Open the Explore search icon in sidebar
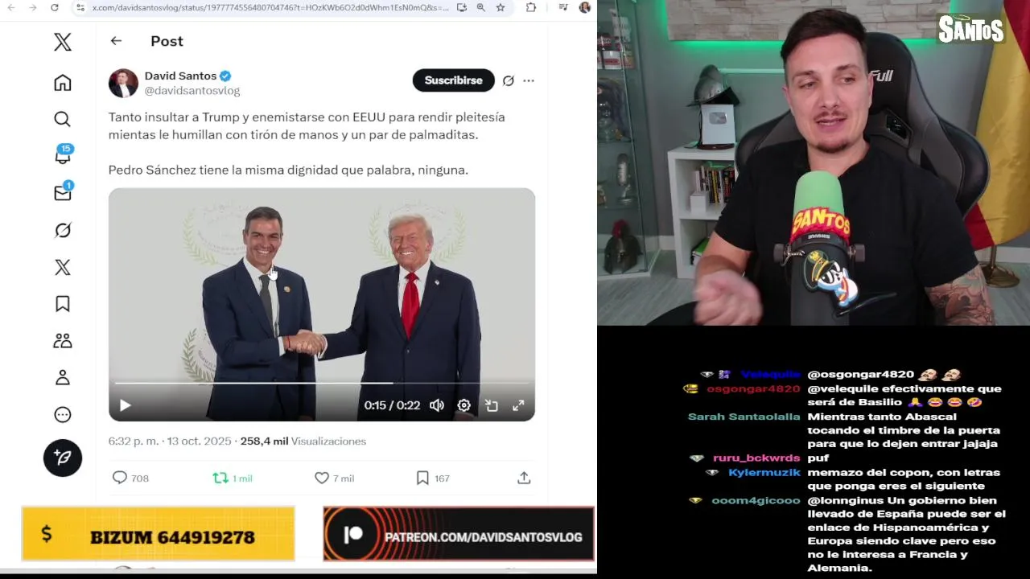This screenshot has height=579, width=1030. click(62, 119)
